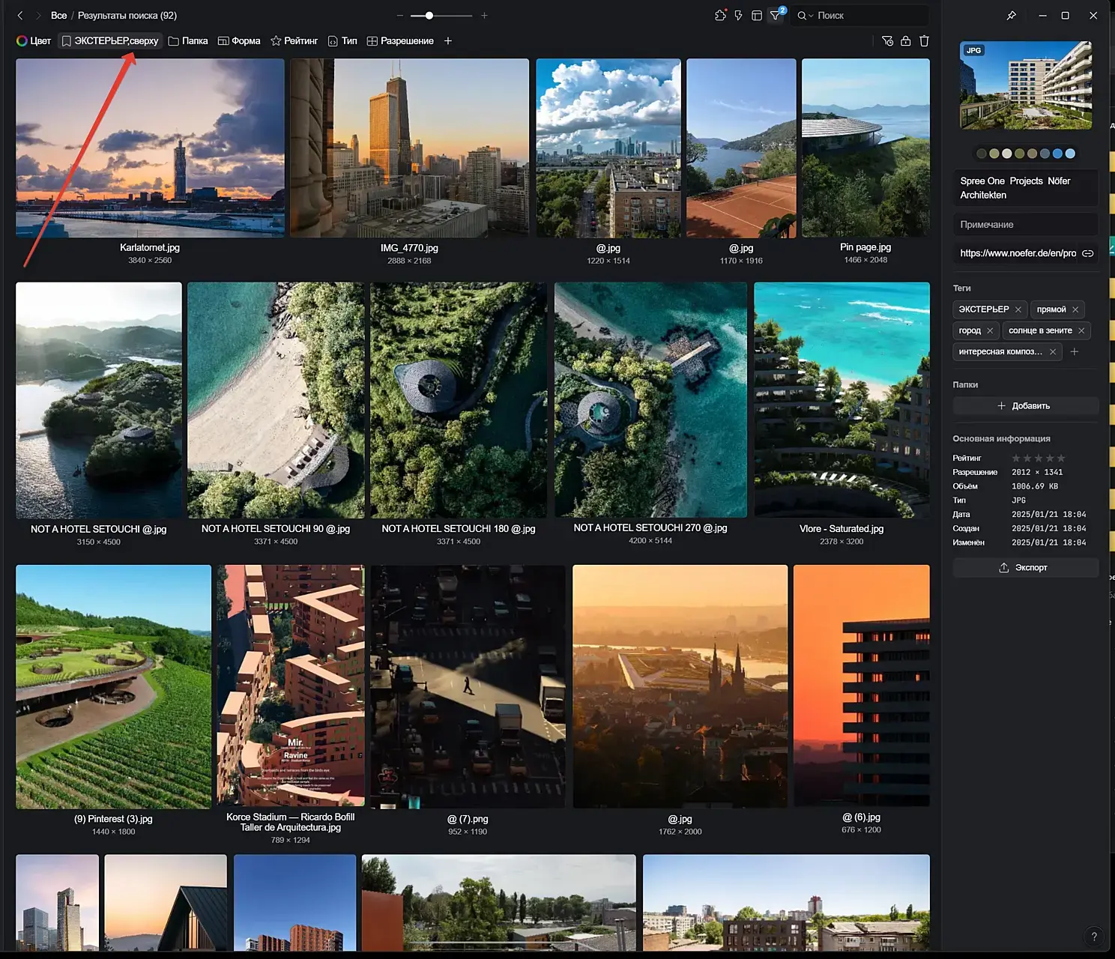Toggle pin window on top
Screen dimensions: 1115x959
coord(1011,15)
